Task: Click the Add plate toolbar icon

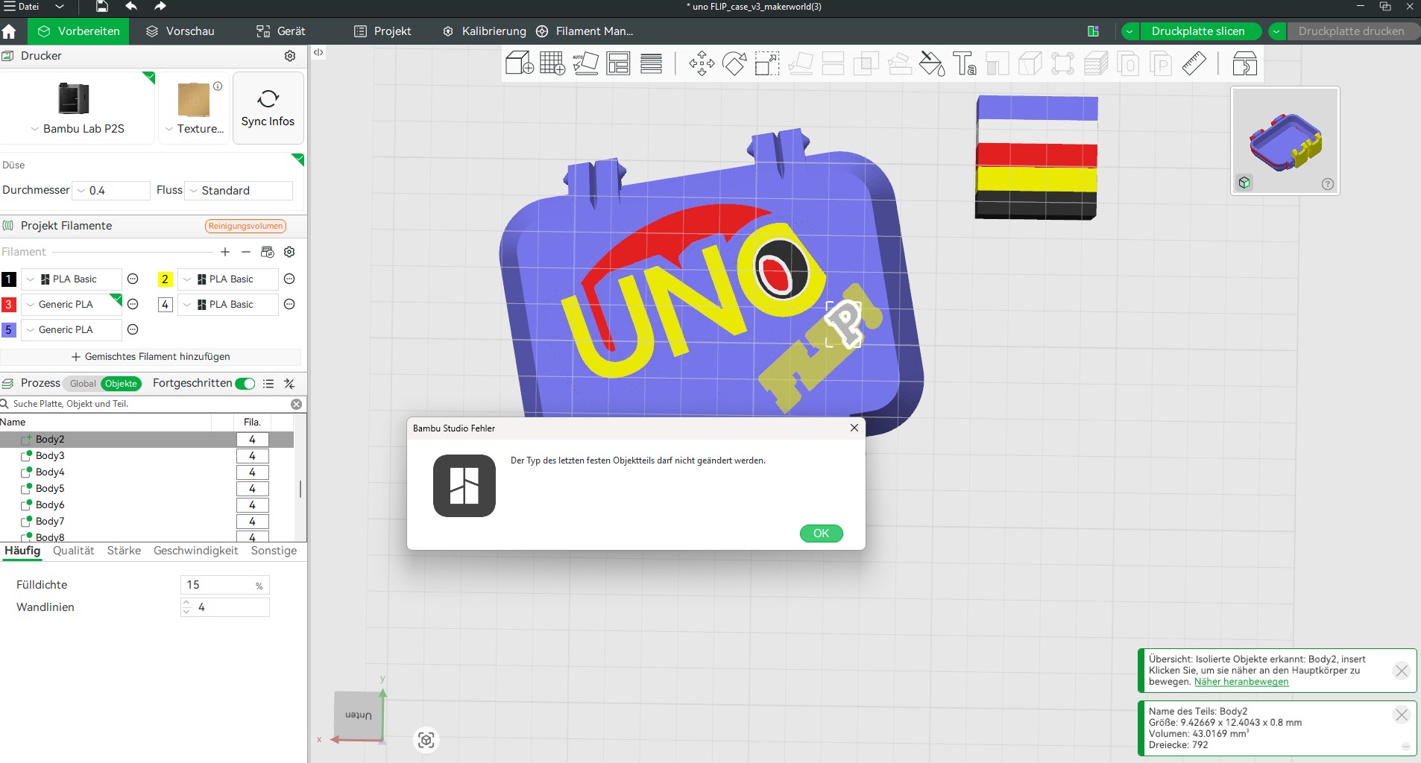Action: tap(552, 63)
